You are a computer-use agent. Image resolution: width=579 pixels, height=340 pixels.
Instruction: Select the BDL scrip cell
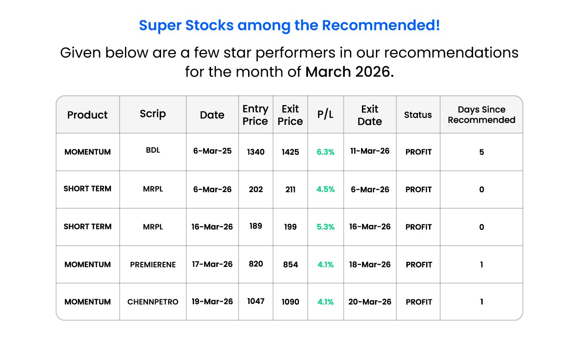[x=153, y=150]
